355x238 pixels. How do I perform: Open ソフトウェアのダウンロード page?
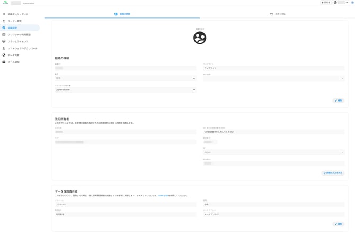[22, 49]
